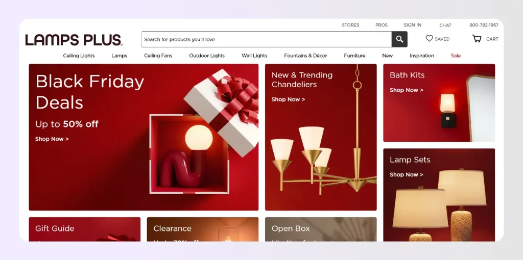This screenshot has width=523, height=260.
Task: Open the Furniture menu item
Action: [354, 56]
